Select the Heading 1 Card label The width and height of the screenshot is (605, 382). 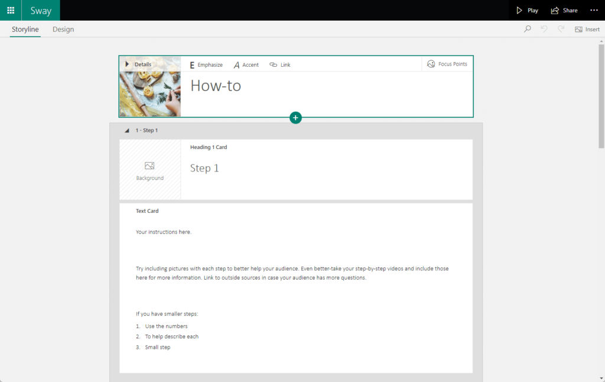[x=209, y=147]
